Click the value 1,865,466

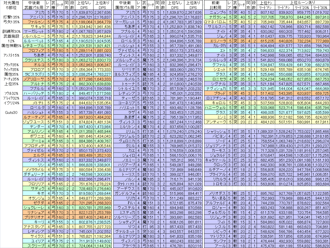pos(321,132)
